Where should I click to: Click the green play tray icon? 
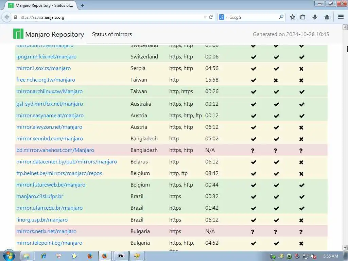(x=289, y=256)
